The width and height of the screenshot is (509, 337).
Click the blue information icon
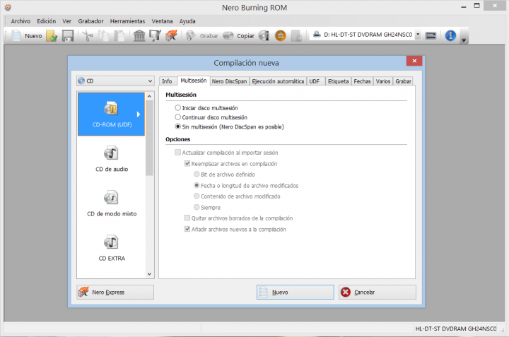coord(450,35)
